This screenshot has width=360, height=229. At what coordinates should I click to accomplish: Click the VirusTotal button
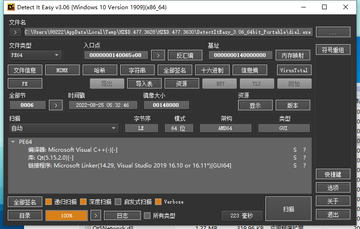coord(294,70)
